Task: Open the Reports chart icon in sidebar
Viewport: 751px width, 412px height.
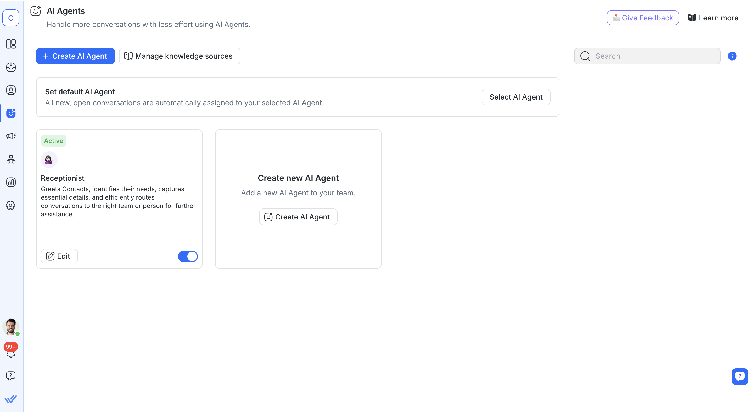Action: click(11, 182)
